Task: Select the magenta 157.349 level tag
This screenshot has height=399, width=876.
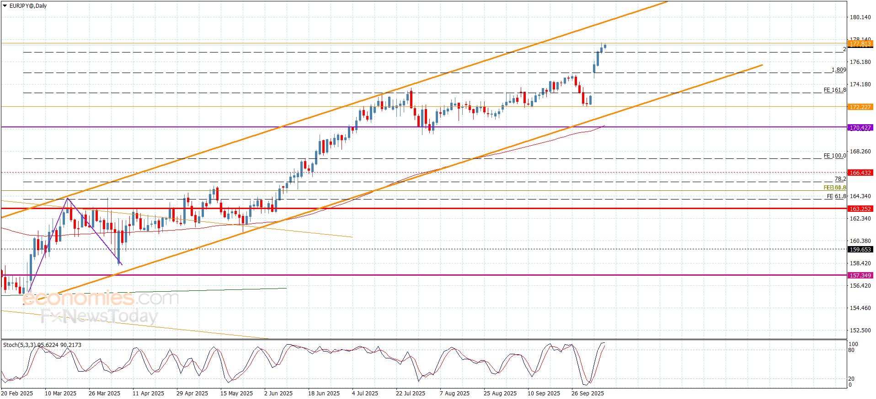Action: (860, 275)
